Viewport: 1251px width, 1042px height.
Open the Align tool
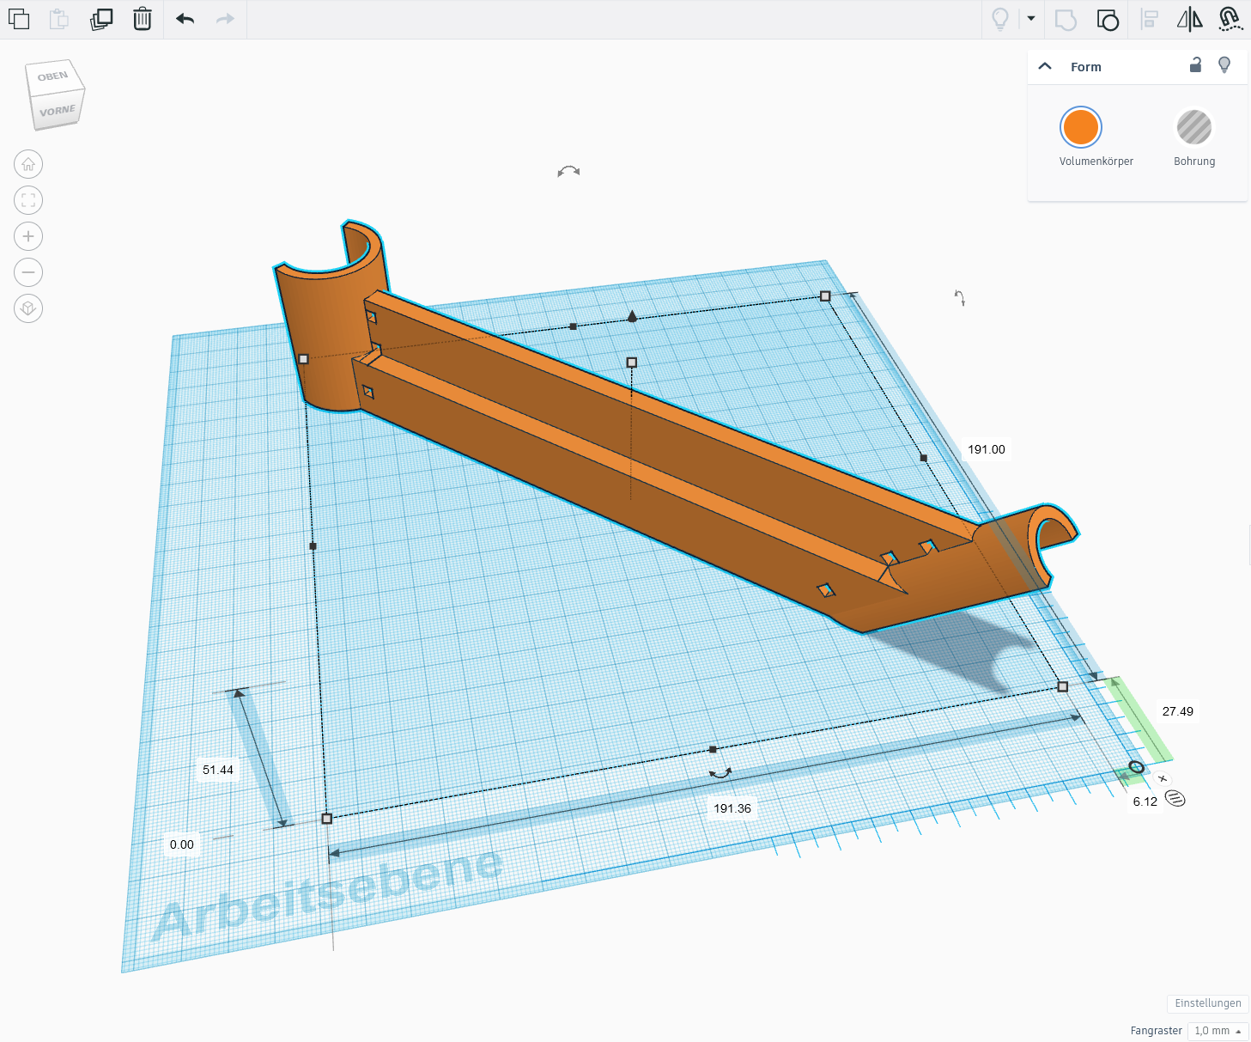coord(1149,19)
